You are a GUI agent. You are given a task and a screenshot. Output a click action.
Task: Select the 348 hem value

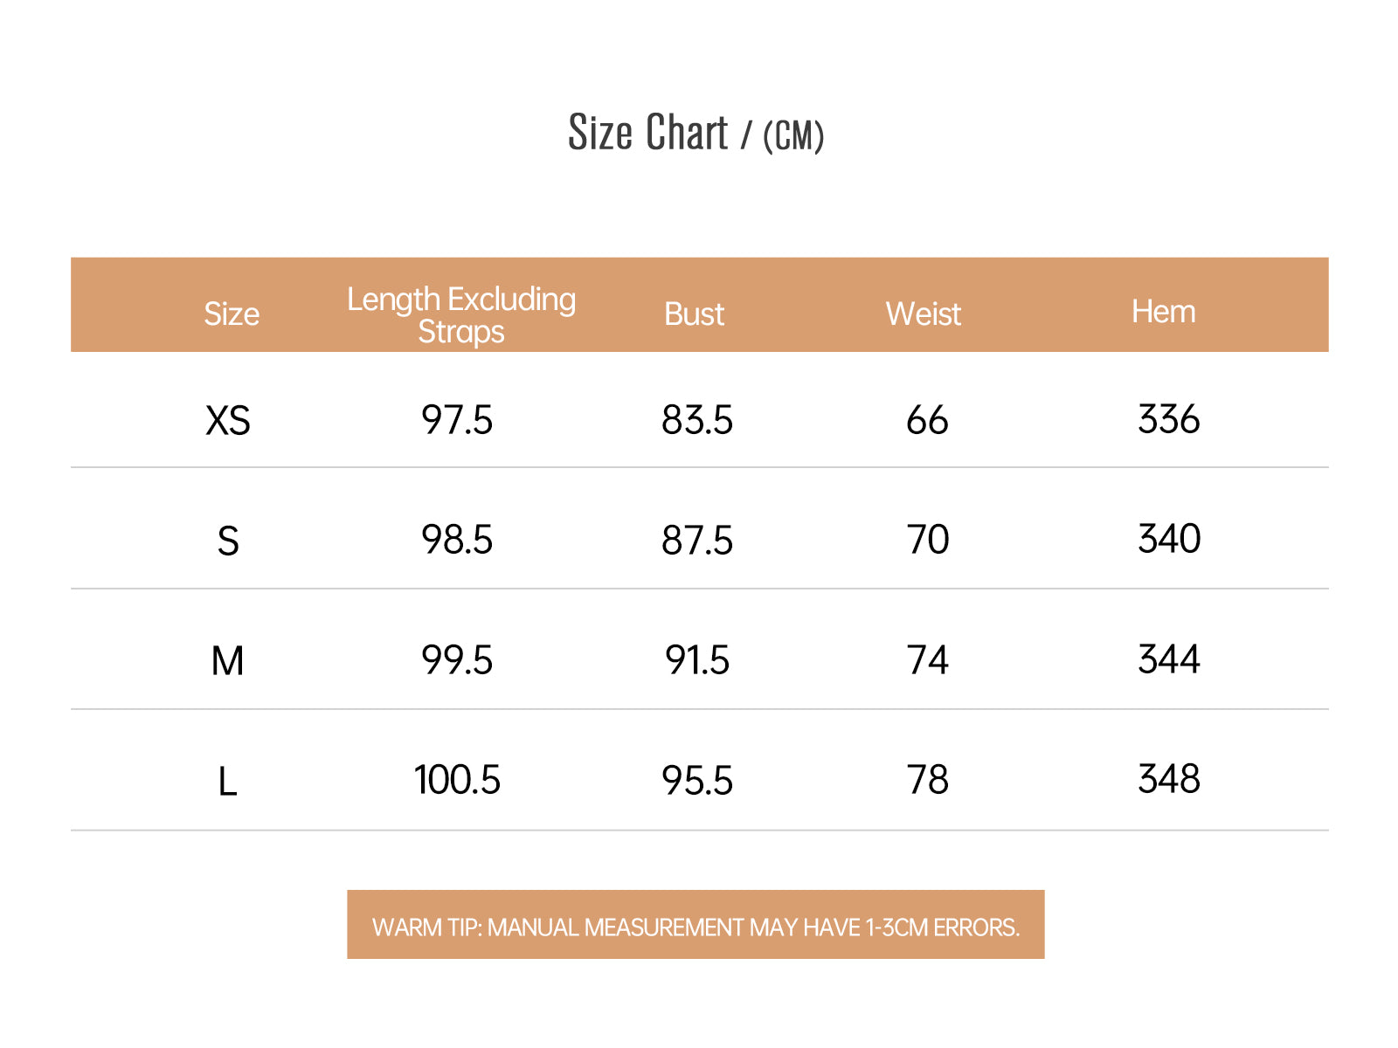pyautogui.click(x=1169, y=779)
